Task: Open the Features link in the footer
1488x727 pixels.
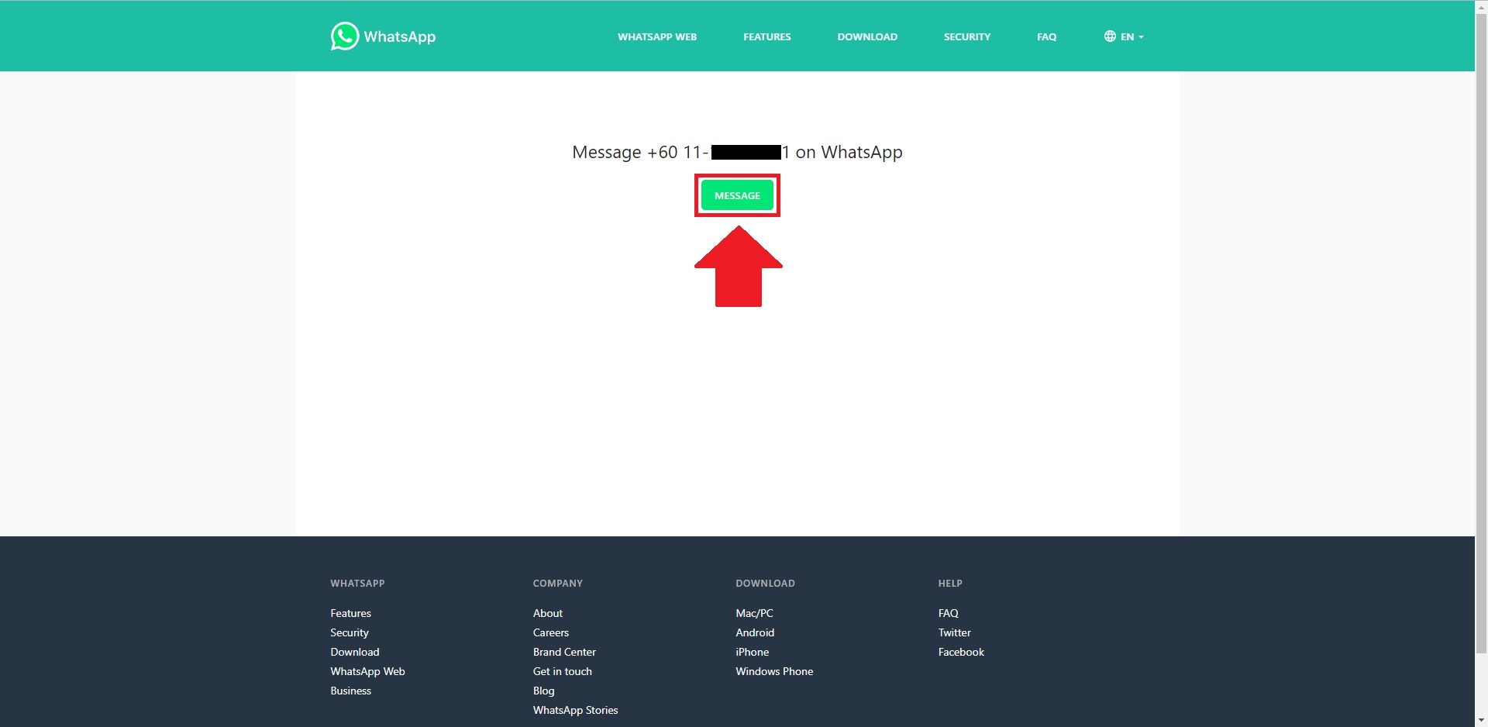Action: tap(350, 613)
